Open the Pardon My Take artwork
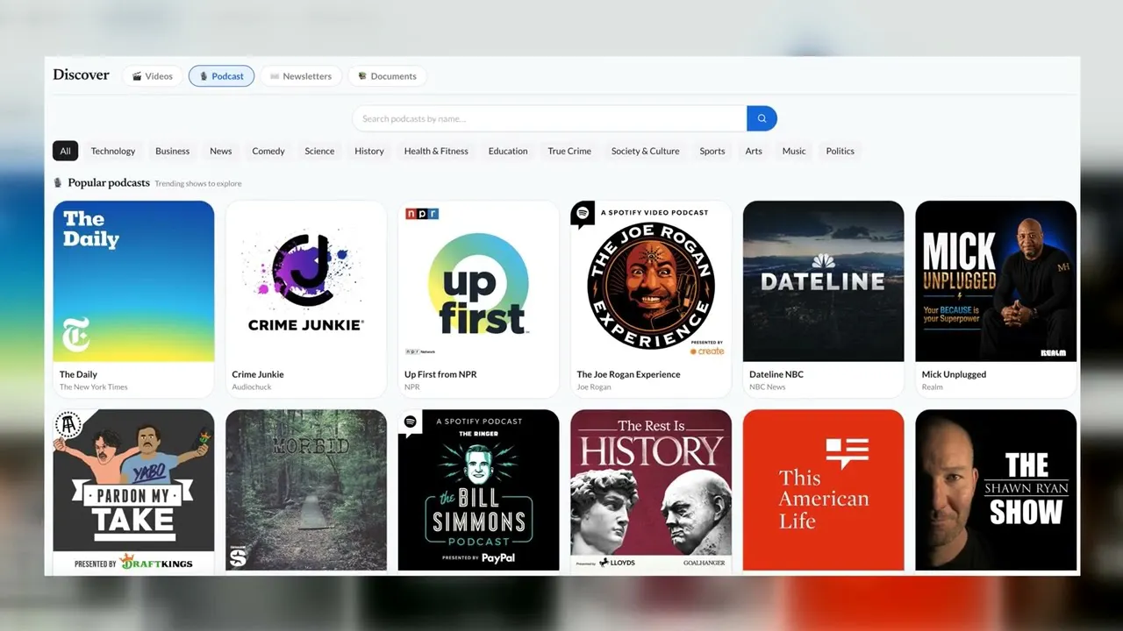1123x631 pixels. (133, 490)
